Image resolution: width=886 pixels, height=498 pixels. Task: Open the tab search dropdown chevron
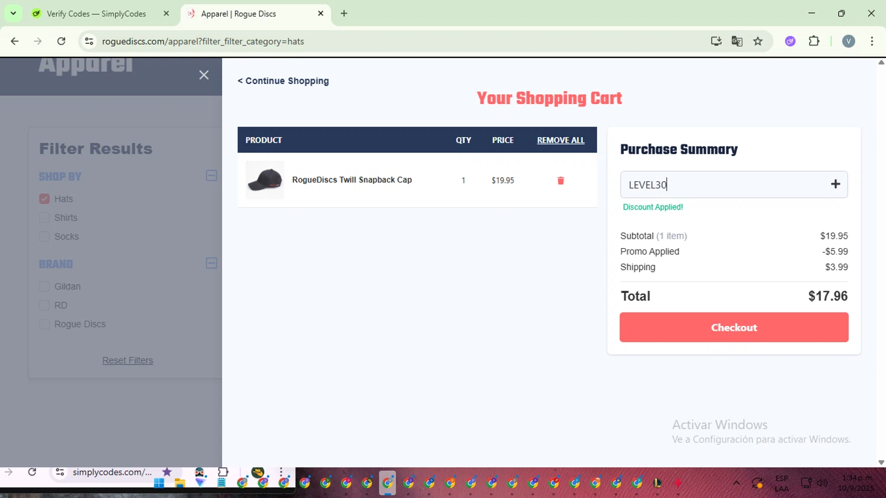(x=13, y=13)
